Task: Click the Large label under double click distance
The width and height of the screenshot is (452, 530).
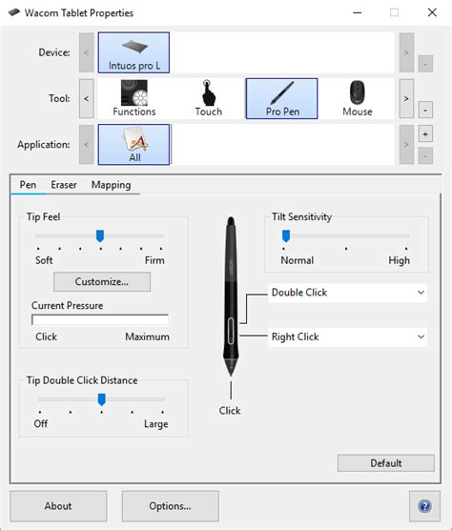Action: coord(155,424)
